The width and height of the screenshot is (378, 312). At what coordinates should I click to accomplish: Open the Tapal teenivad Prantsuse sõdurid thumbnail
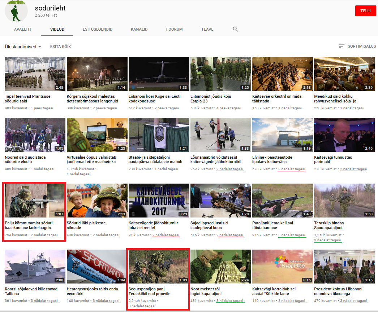35,74
